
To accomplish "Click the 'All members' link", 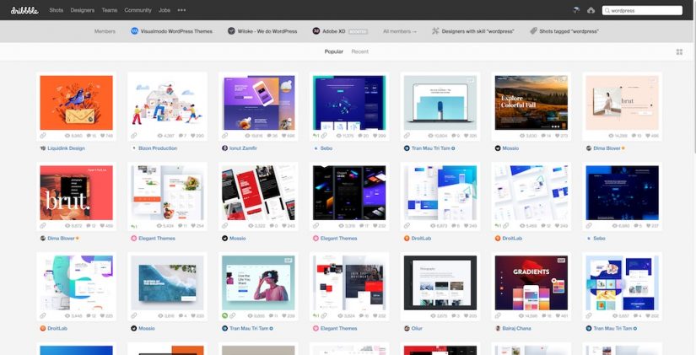I will point(400,31).
